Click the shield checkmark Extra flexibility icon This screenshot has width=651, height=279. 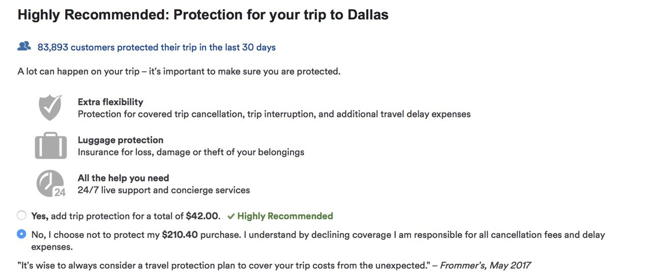50,108
